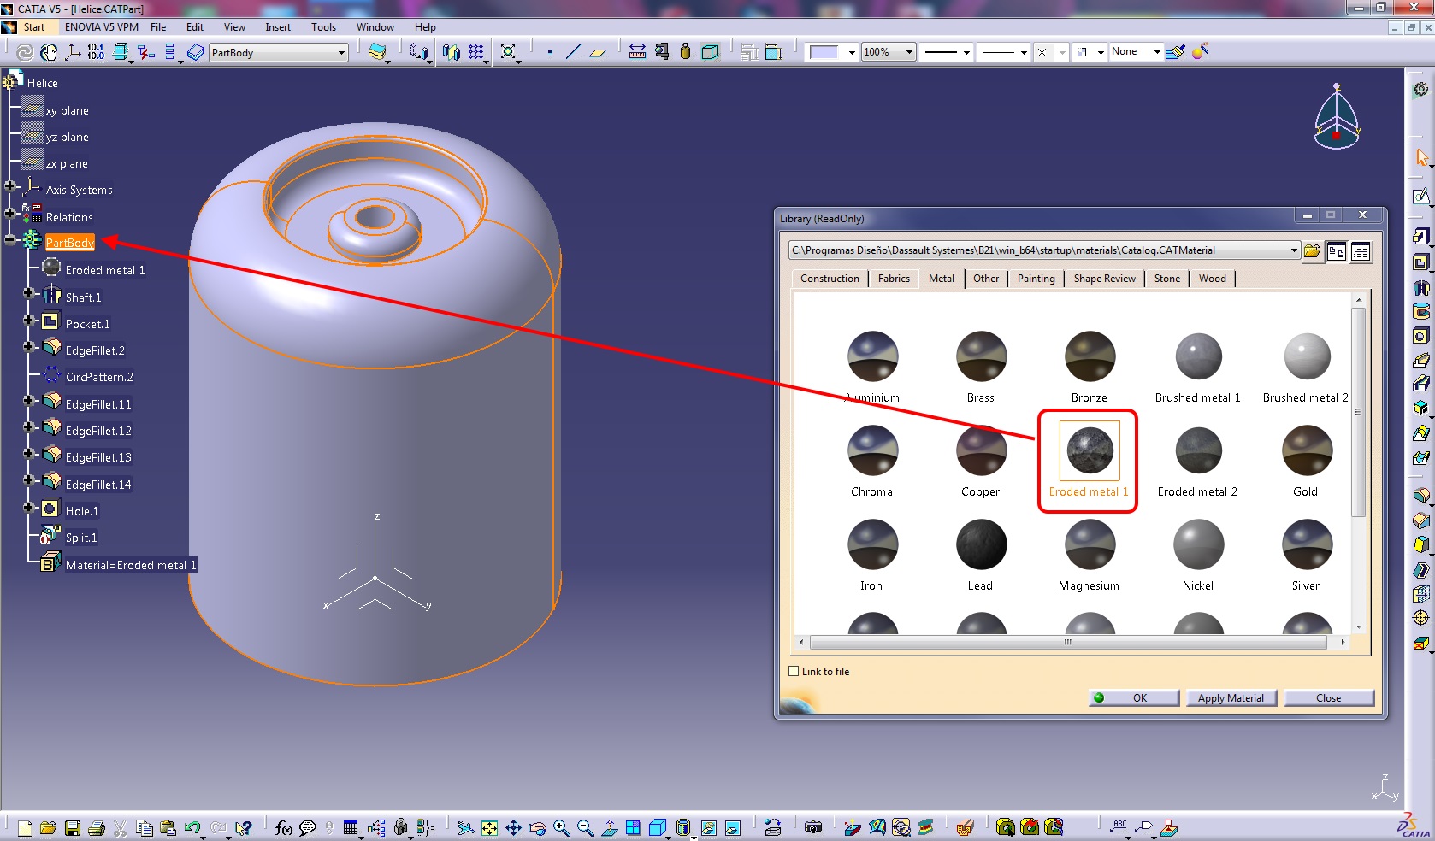This screenshot has height=841, width=1435.
Task: Click the OK button in Library dialog
Action: 1134,697
